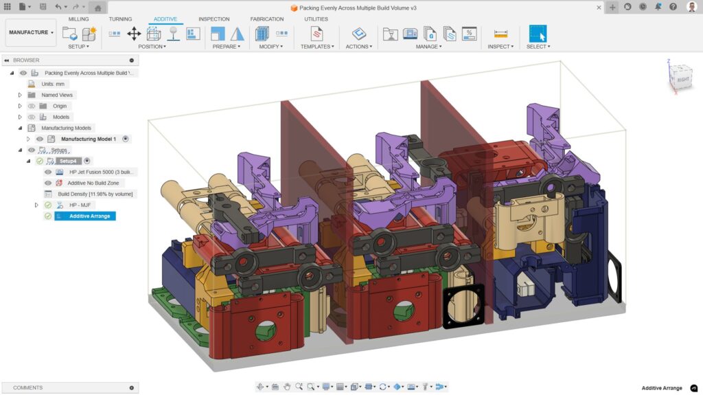Open the Machine Library icon

(x=410, y=34)
